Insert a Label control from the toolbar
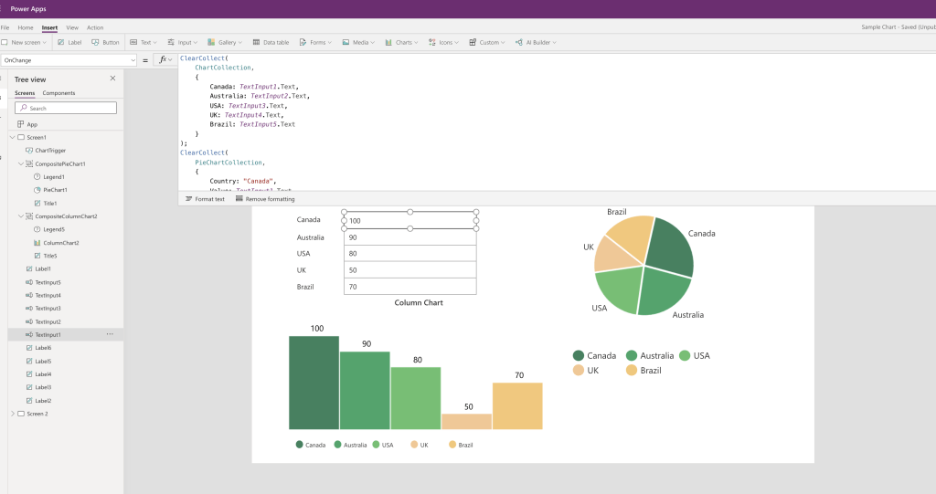Image resolution: width=936 pixels, height=494 pixels. 69,42
